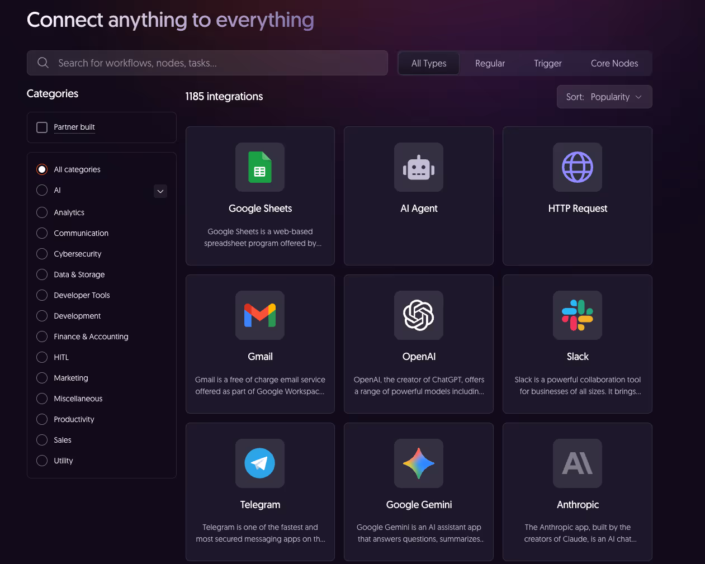Select the Cybersecurity category
The image size is (705, 564).
[x=42, y=254]
